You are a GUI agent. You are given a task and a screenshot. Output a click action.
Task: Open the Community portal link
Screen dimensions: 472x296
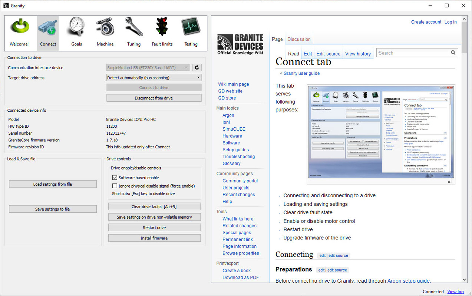point(240,181)
